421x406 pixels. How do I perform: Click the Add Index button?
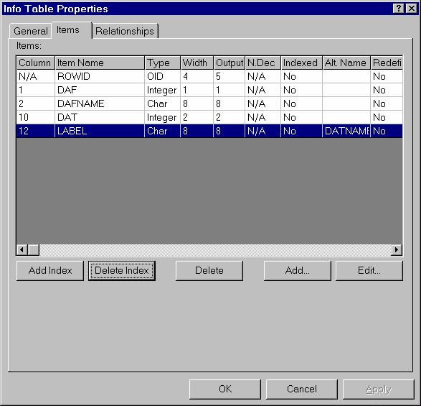50,271
